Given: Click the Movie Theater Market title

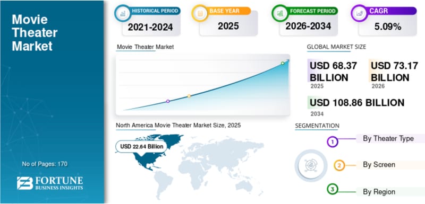Looking at the screenshot, I should coord(35,33).
